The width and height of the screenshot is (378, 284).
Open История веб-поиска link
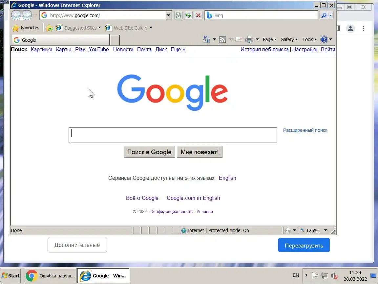(264, 50)
